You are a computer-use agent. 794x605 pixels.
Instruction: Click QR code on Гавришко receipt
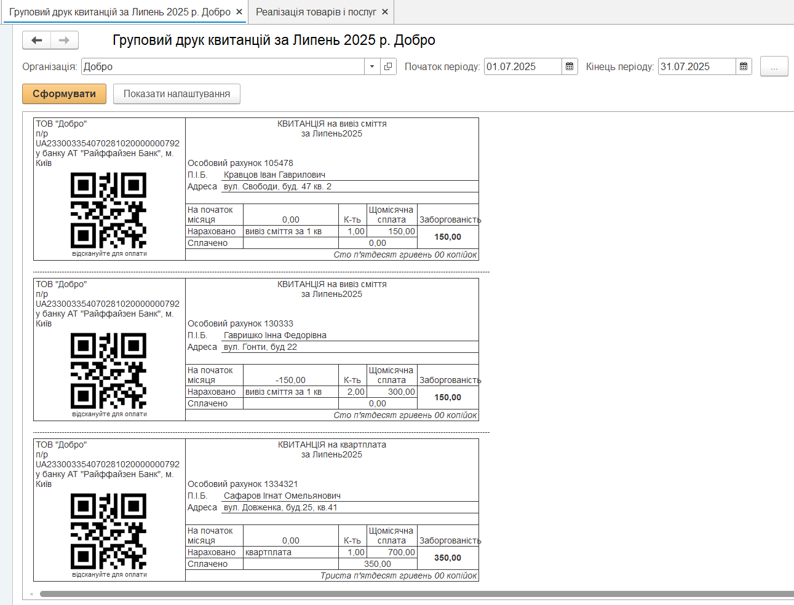point(109,371)
